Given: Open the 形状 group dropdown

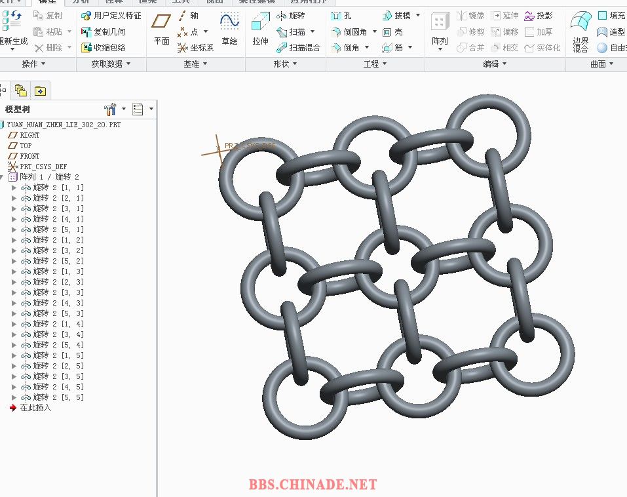Looking at the screenshot, I should [x=285, y=64].
